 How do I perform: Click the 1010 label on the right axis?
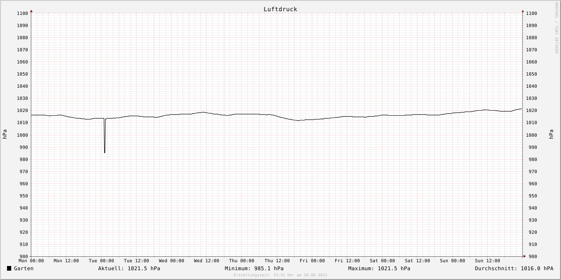pyautogui.click(x=532, y=123)
